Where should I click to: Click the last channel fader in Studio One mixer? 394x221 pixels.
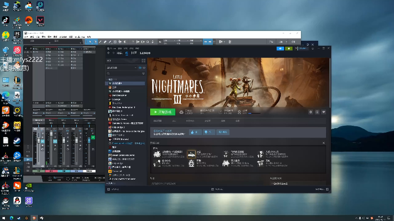(x=89, y=140)
